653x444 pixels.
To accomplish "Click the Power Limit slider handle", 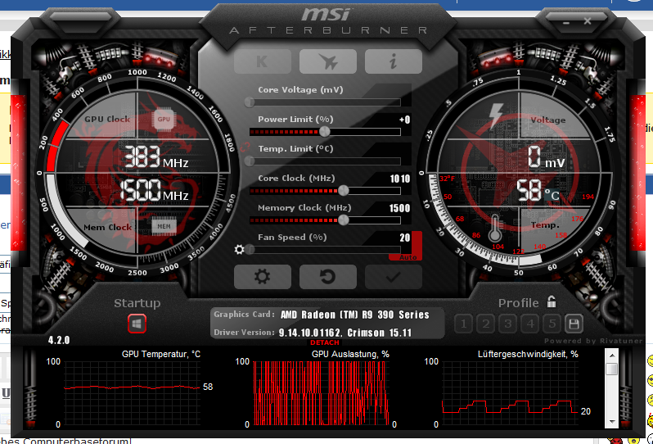I will 324,132.
